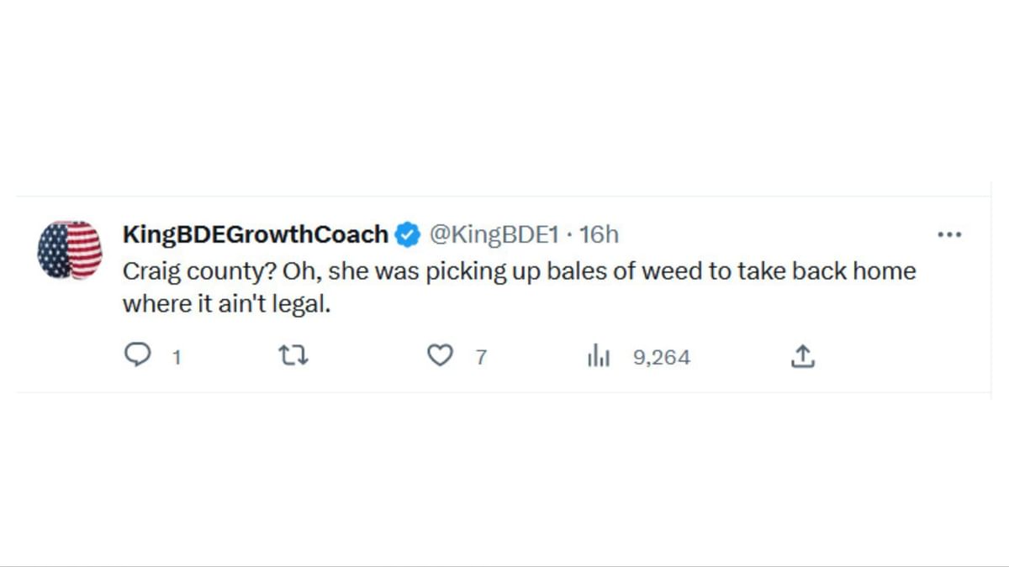The width and height of the screenshot is (1009, 567).
Task: Open the three-dot More options menu
Action: [x=949, y=235]
